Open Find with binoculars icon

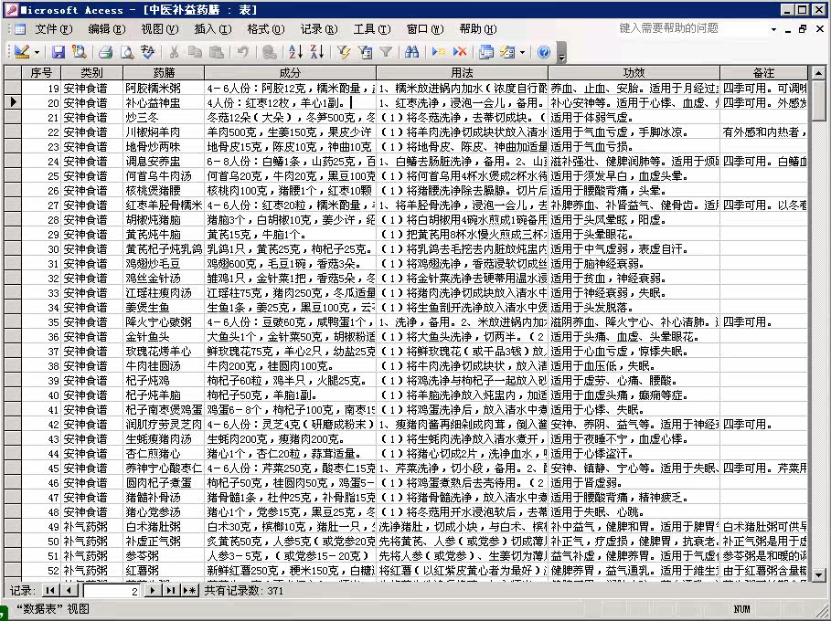pos(411,52)
